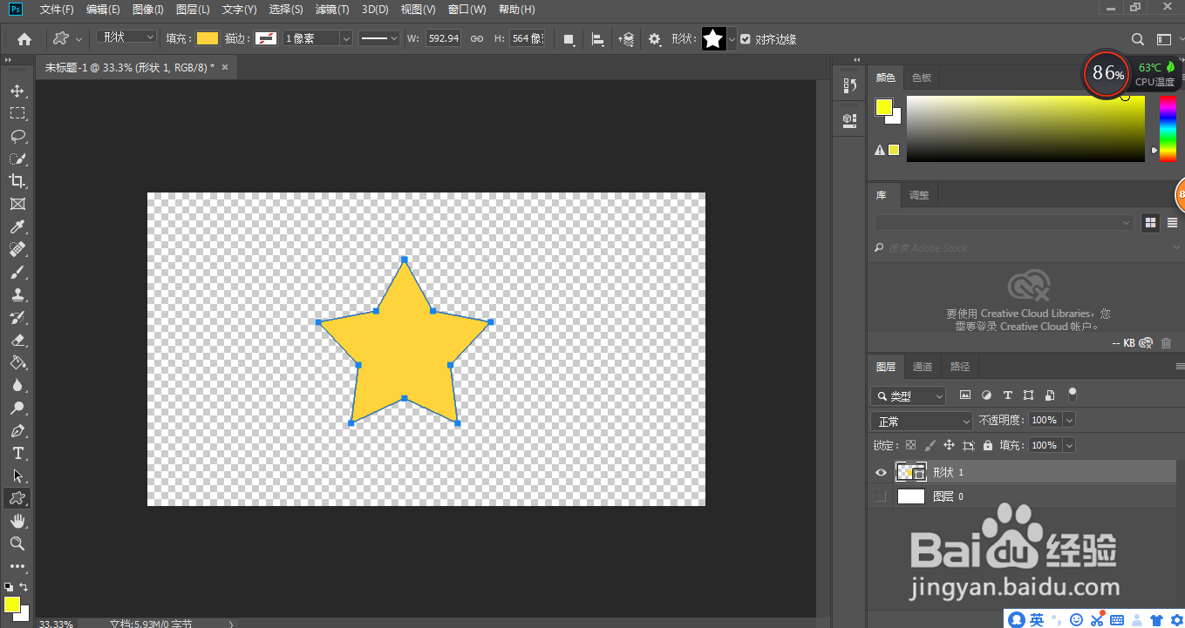Select the Rectangular Marquee tool

click(x=17, y=113)
